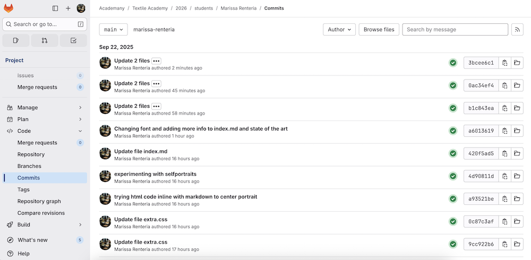Open the to-do list icon button
531x260 pixels.
tap(73, 40)
